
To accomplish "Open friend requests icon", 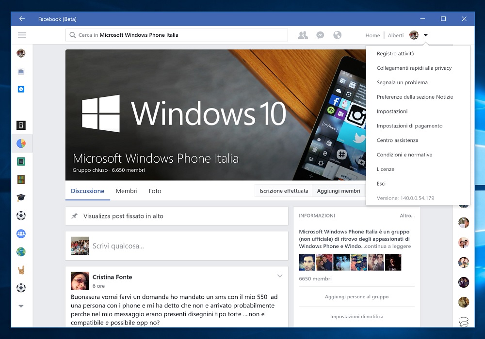I will click(303, 35).
